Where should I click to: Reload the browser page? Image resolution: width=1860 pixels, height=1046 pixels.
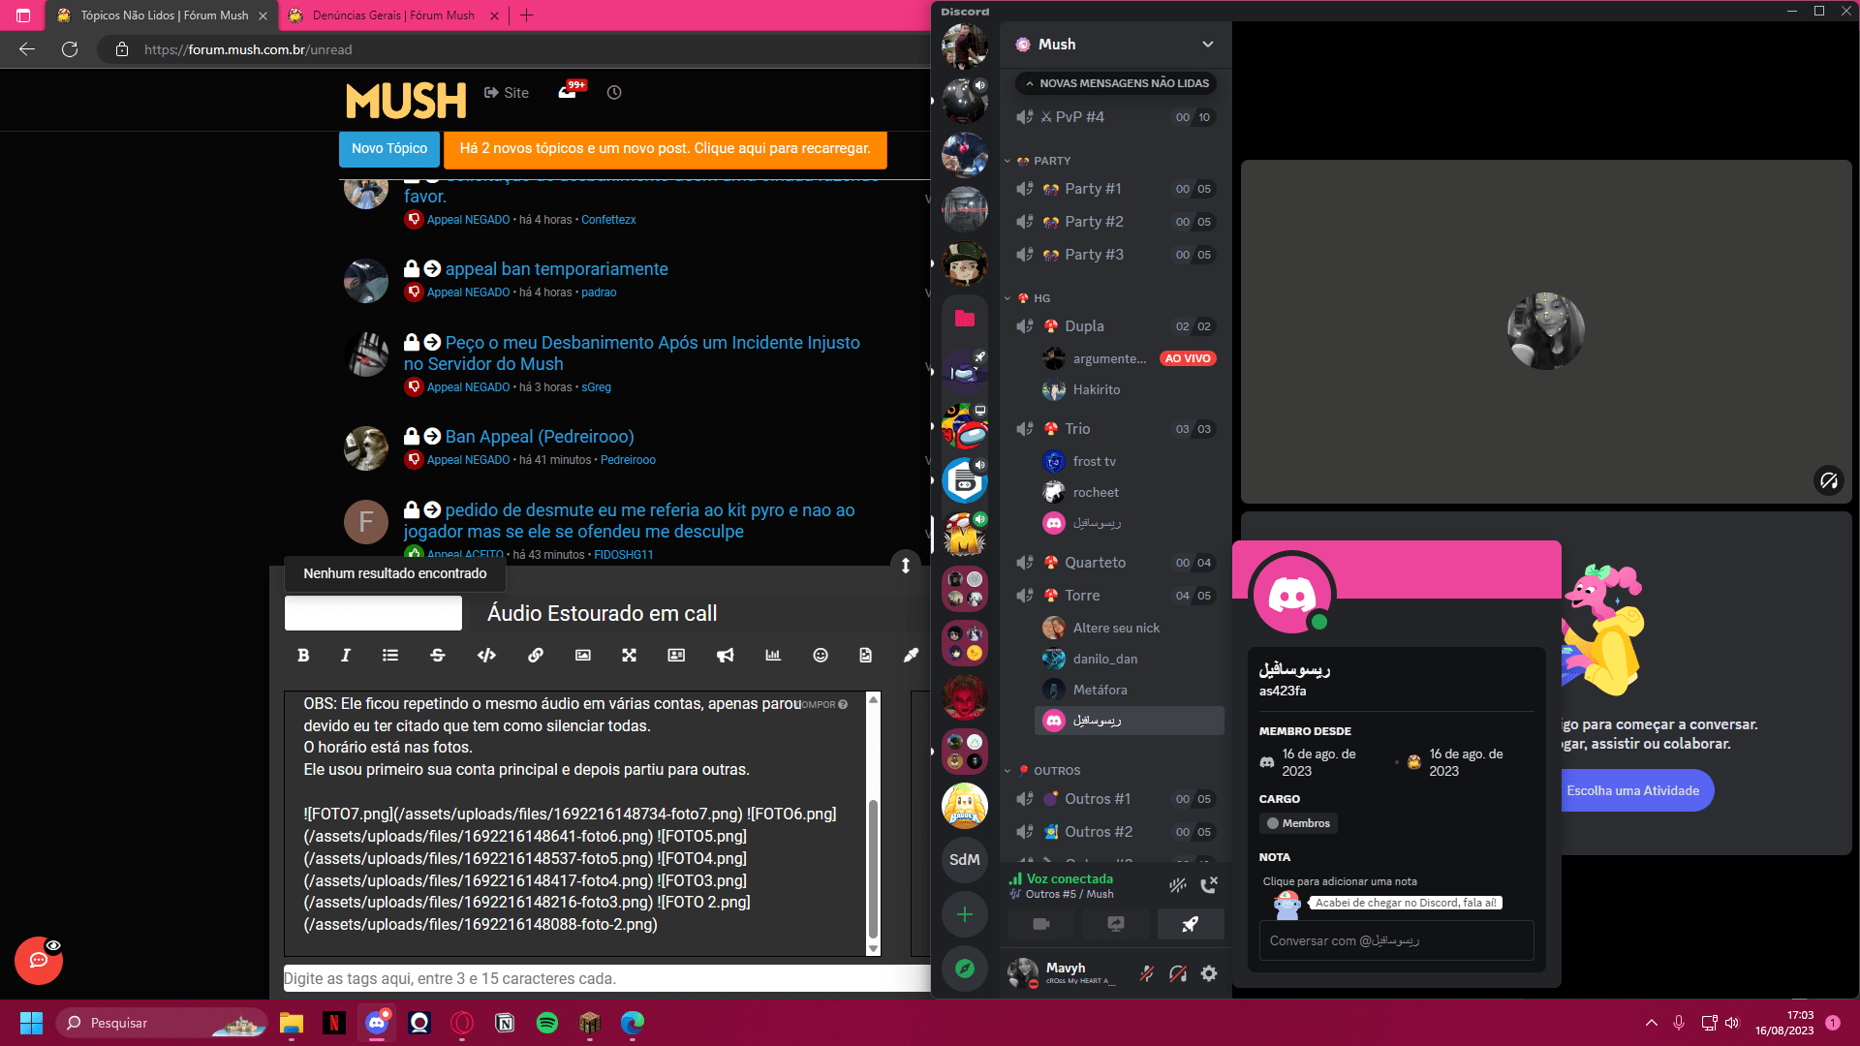pos(70,49)
